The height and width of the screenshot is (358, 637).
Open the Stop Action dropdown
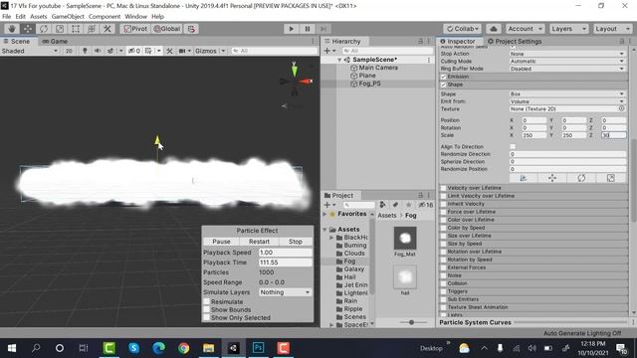point(567,54)
